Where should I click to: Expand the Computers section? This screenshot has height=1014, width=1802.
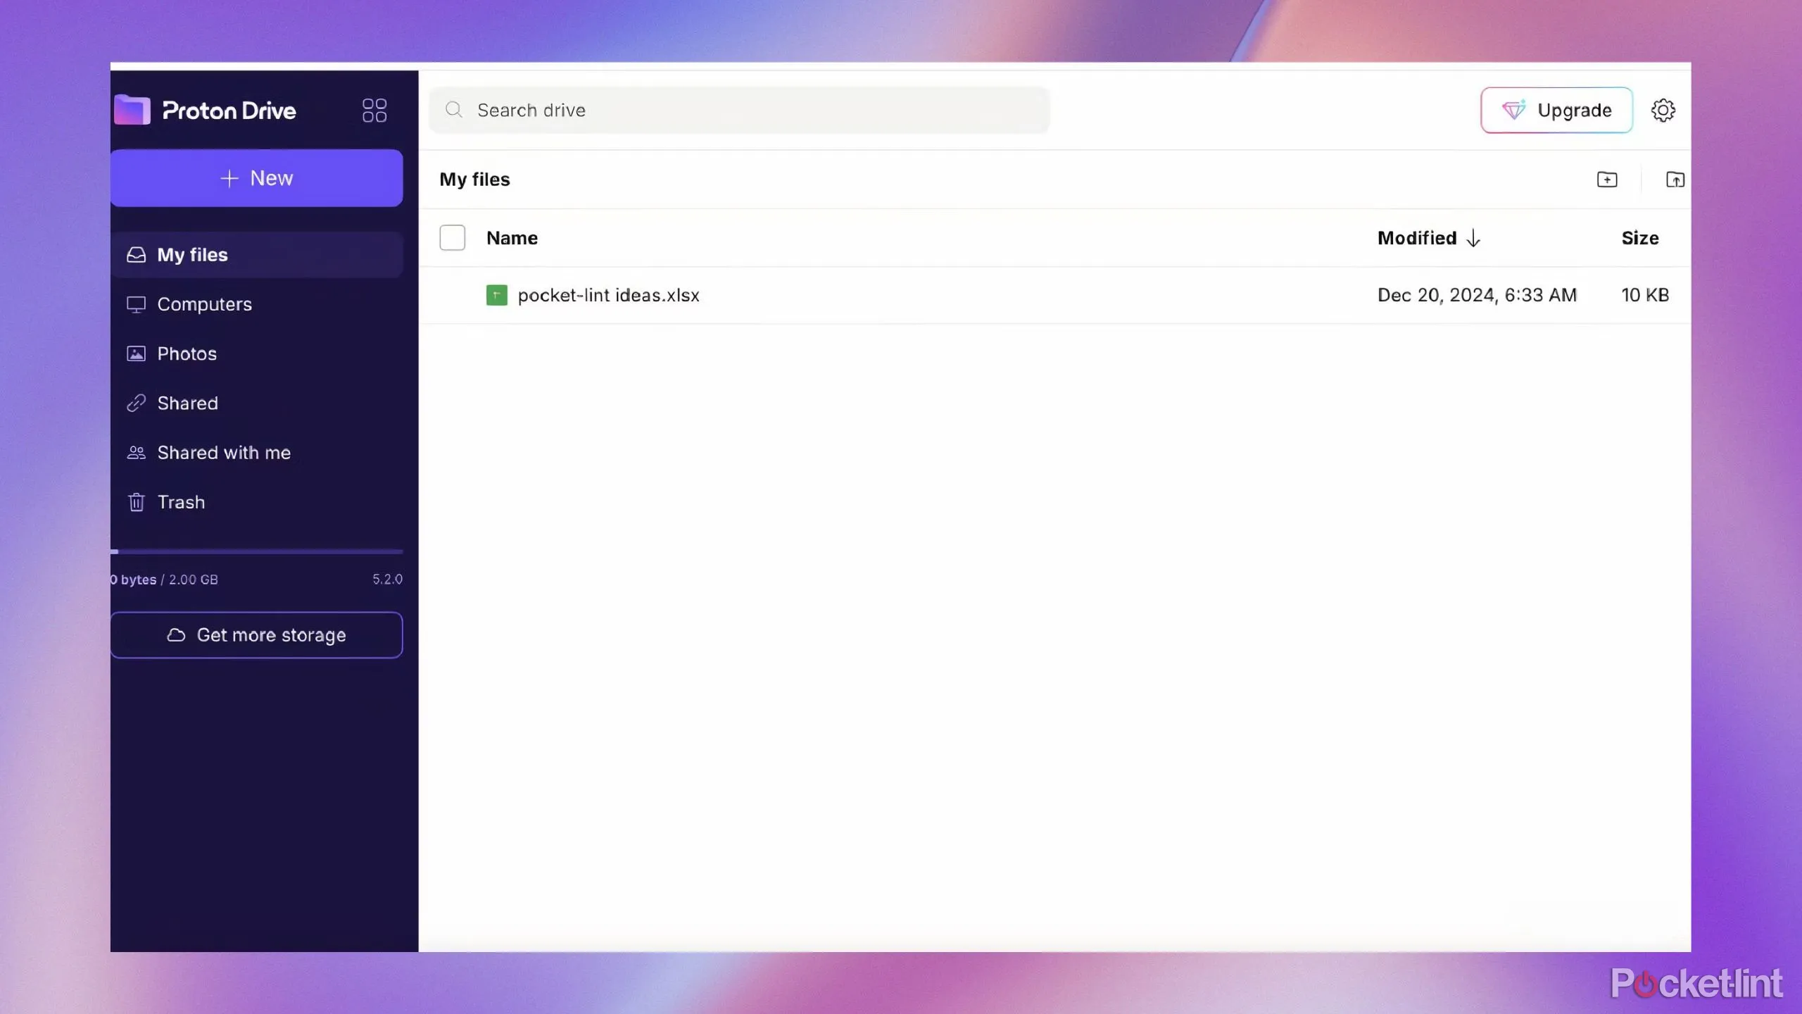[204, 303]
